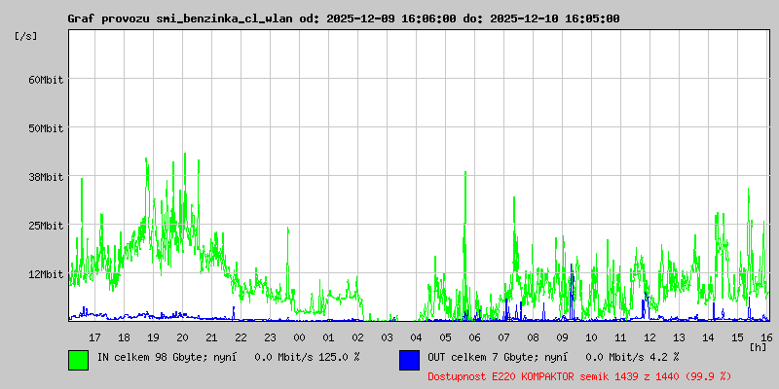Click the [h] time unit label
This screenshot has height=389, width=779.
(759, 346)
